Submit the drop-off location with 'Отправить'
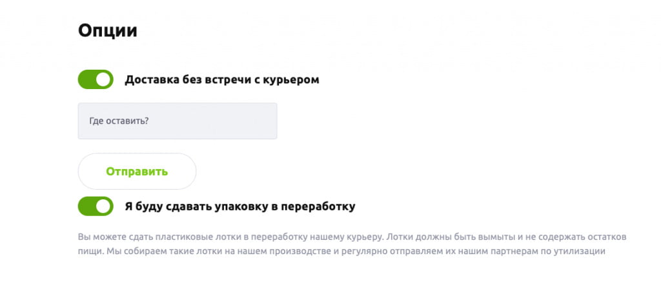Image resolution: width=661 pixels, height=289 pixels. (x=137, y=171)
